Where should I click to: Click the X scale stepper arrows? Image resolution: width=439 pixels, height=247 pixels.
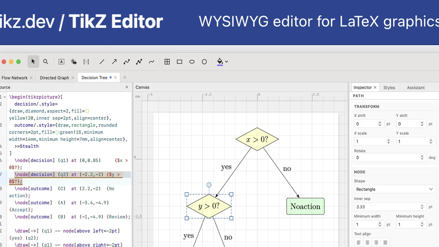pyautogui.click(x=389, y=141)
